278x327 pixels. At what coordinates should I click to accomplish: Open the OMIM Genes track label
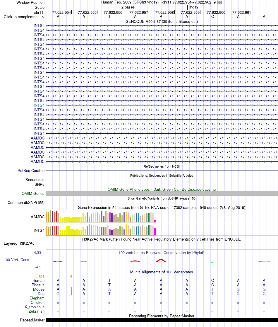pos(33,193)
